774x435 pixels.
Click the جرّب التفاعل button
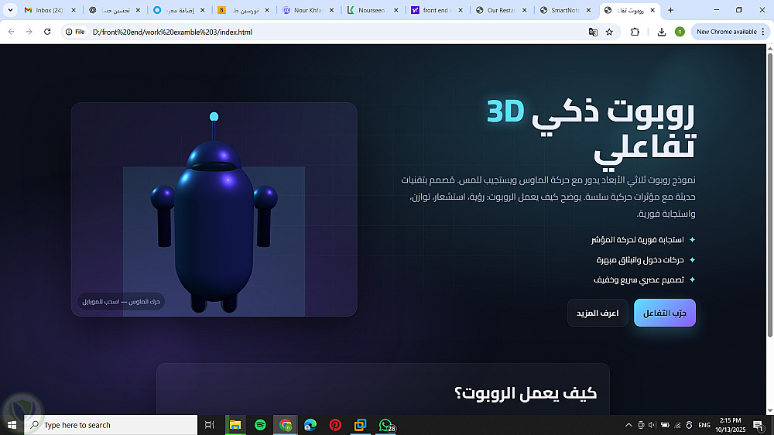(664, 313)
